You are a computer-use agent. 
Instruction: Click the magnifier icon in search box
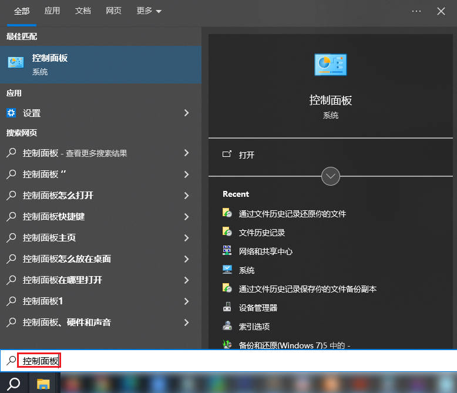click(x=11, y=361)
